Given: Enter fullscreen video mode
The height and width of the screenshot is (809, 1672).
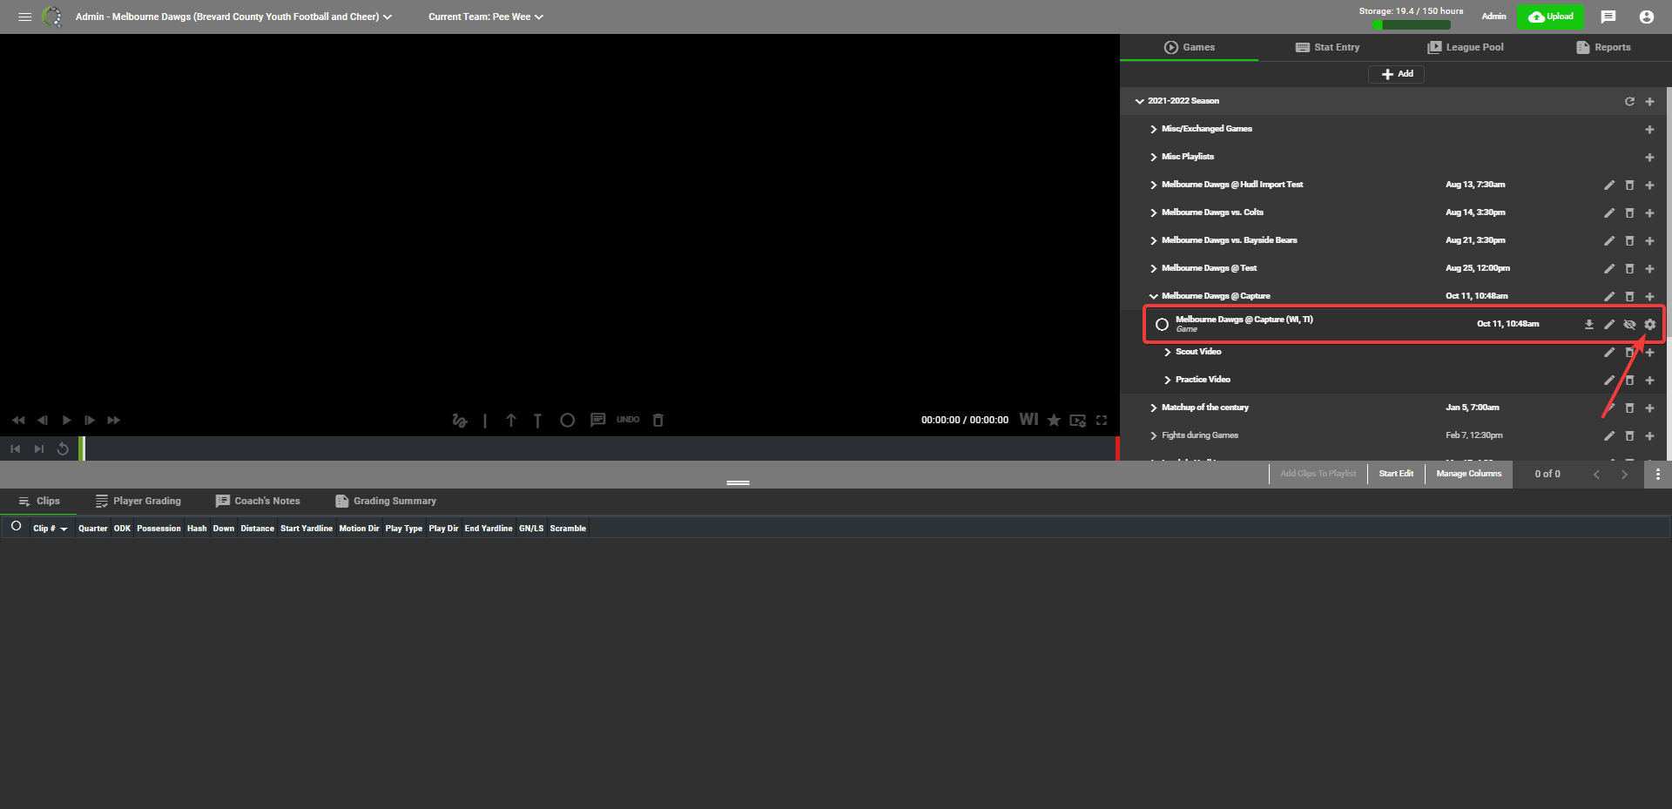Looking at the screenshot, I should click(x=1102, y=420).
